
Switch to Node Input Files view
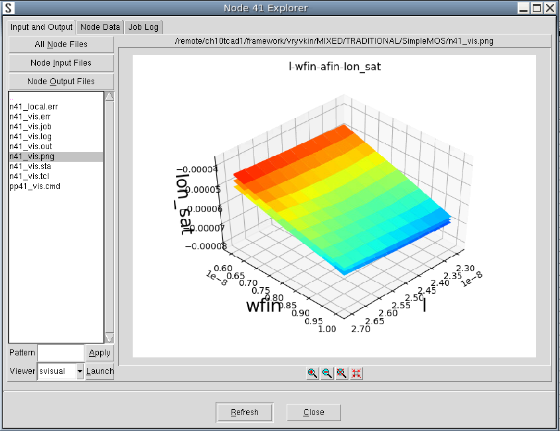pyautogui.click(x=61, y=63)
